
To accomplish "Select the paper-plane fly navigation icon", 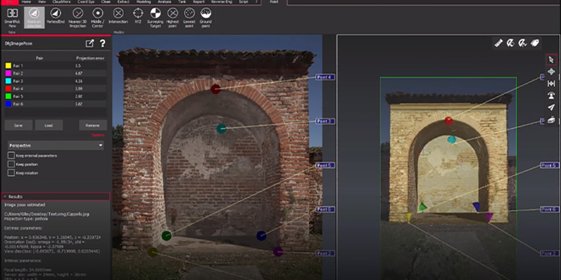I will click(x=551, y=107).
